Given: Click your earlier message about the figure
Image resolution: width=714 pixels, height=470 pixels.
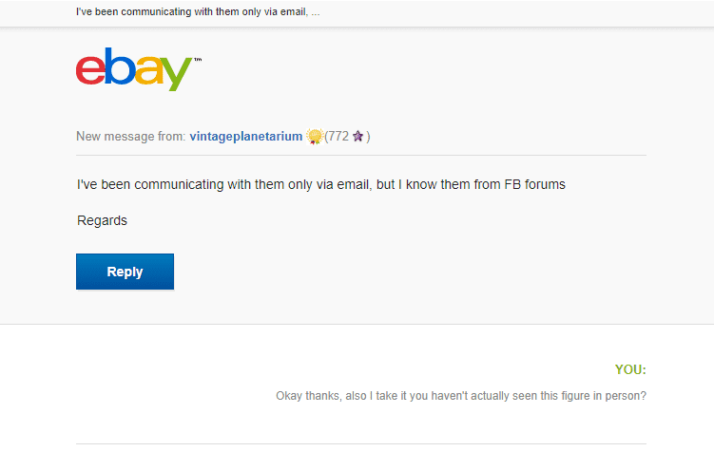Looking at the screenshot, I should pyautogui.click(x=461, y=396).
